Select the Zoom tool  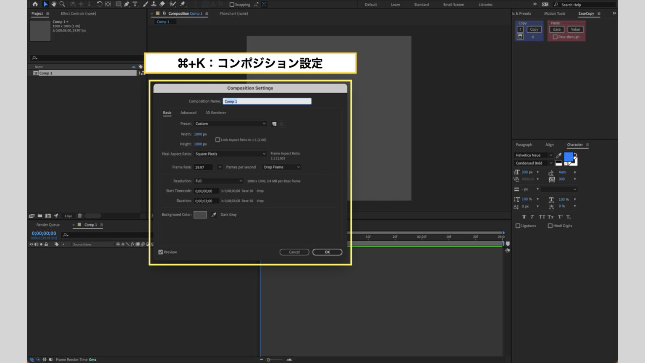click(62, 4)
